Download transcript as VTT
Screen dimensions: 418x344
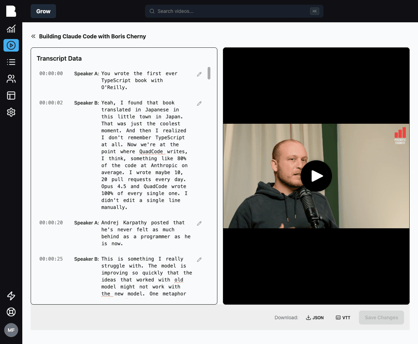coord(343,318)
